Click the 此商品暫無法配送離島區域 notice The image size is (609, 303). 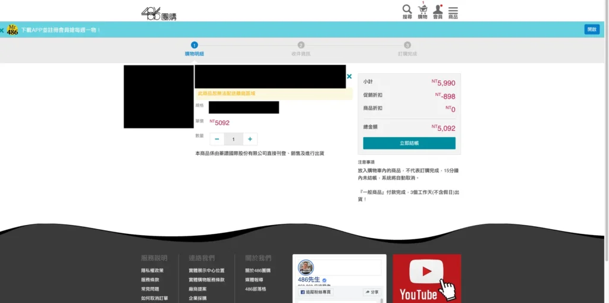[x=227, y=93]
